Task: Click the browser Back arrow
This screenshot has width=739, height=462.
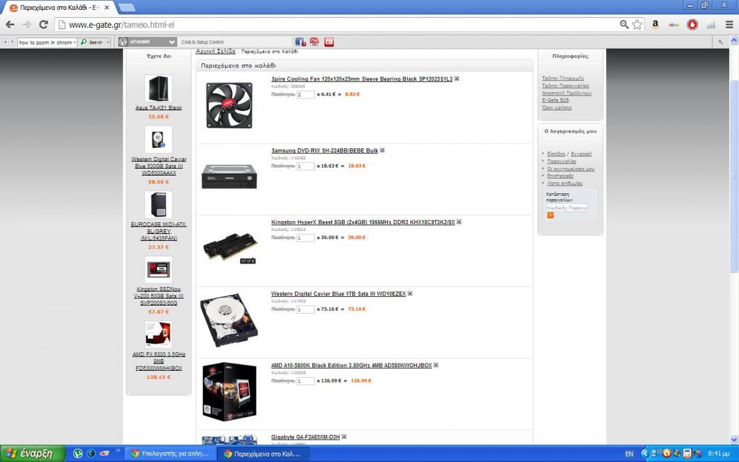Action: pos(10,25)
